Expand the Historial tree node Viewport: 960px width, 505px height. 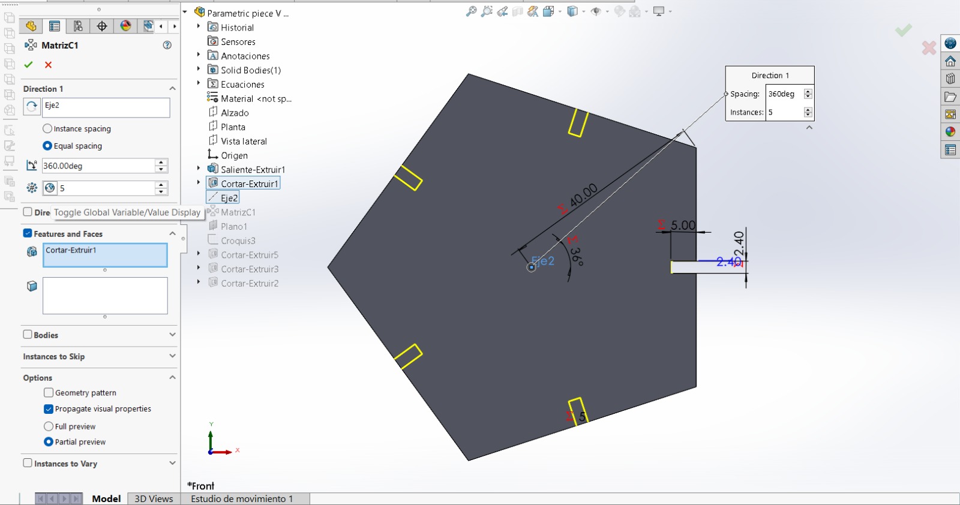click(x=199, y=26)
